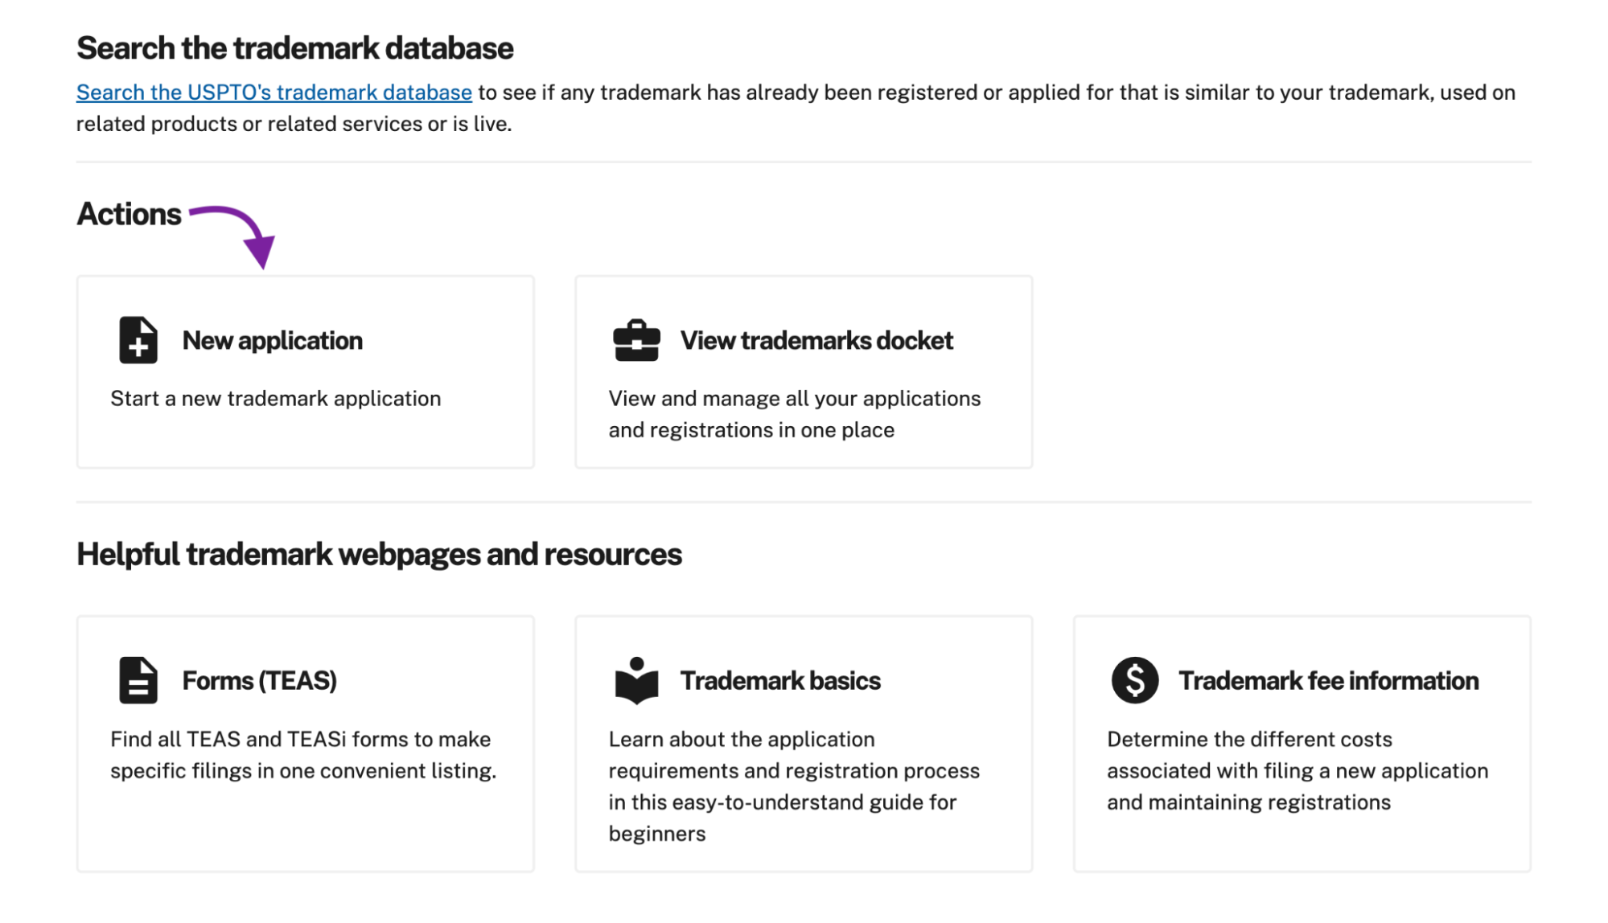The image size is (1608, 923).
Task: Open the New application card title
Action: click(272, 341)
